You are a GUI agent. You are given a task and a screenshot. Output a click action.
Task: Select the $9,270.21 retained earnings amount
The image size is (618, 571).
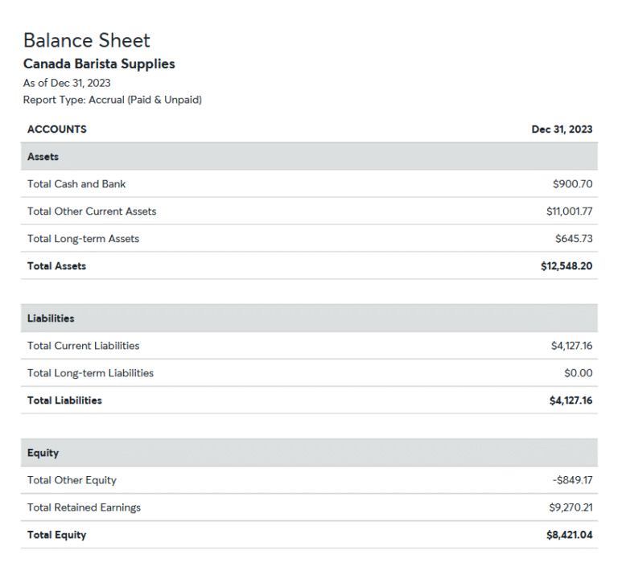click(x=571, y=507)
